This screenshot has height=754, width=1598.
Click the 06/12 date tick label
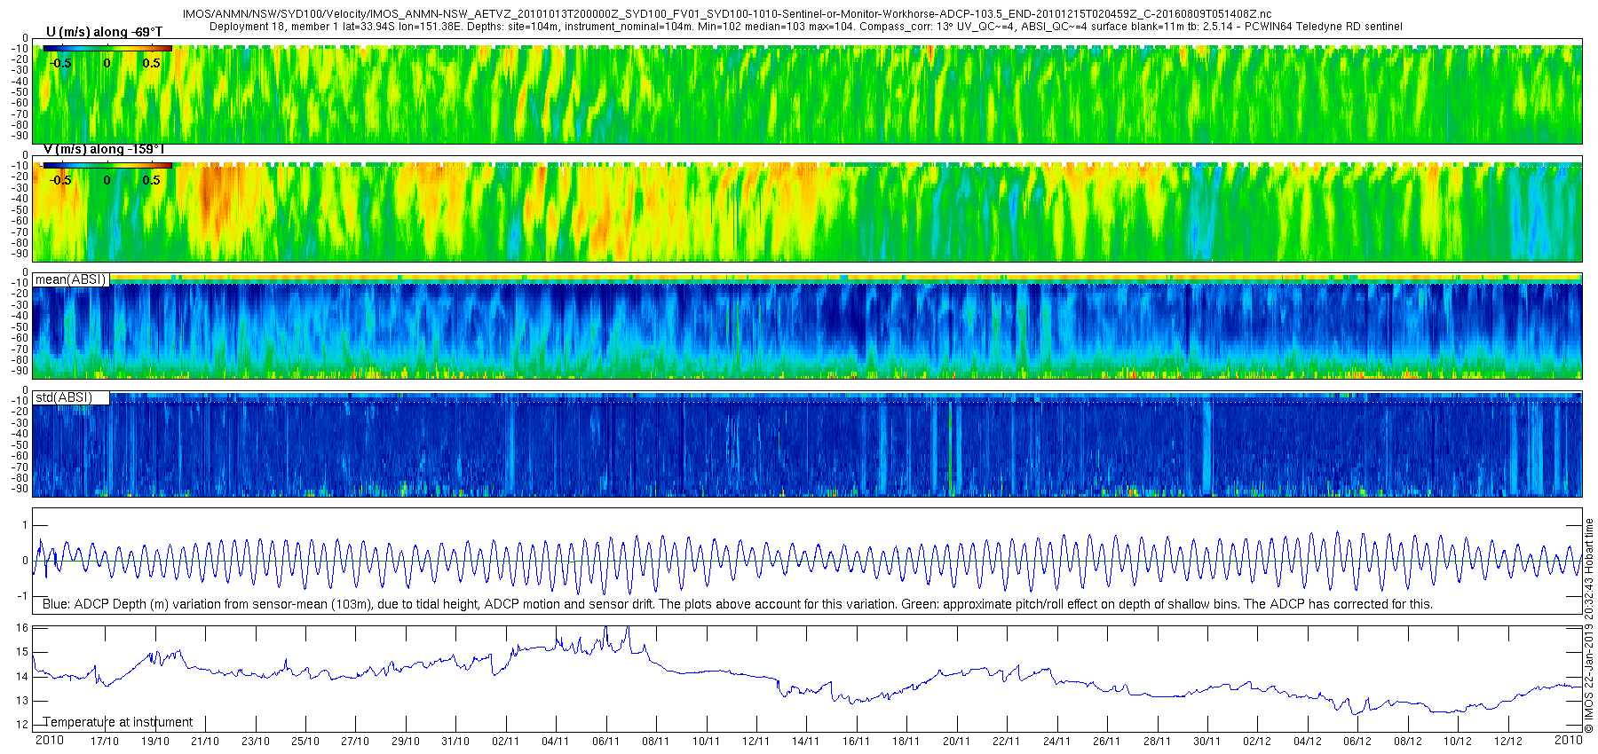pyautogui.click(x=1357, y=741)
